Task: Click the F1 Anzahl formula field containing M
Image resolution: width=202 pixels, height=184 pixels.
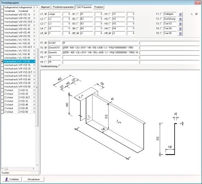Action: coord(101,43)
